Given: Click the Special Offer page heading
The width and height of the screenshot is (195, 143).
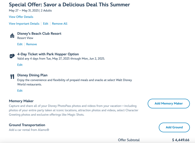Looking at the screenshot, I should [69, 5].
